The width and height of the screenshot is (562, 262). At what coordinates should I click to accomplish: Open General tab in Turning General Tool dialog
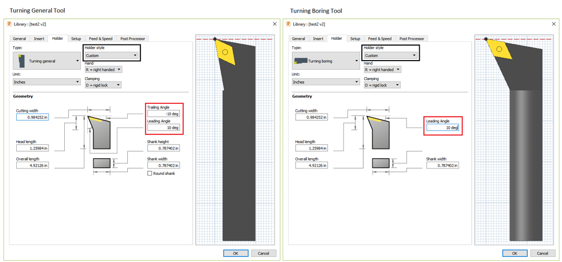(x=19, y=39)
